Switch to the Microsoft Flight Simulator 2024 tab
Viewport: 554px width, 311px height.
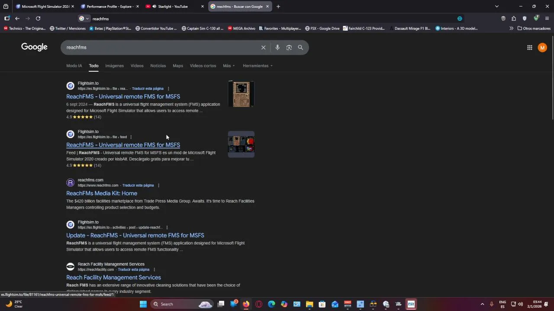(x=45, y=6)
